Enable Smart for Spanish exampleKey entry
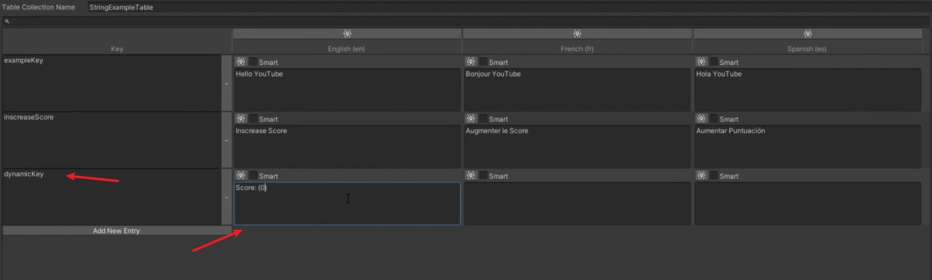The image size is (932, 280). tap(714, 62)
